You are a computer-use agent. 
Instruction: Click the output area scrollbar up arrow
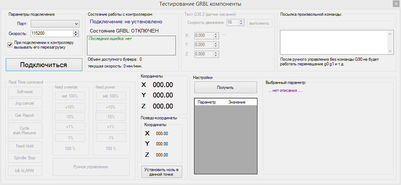click(x=390, y=34)
